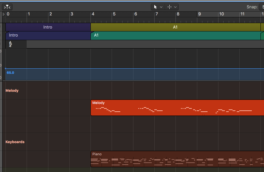The height and width of the screenshot is (172, 264).
Task: Click the playhead start triangle in ruler
Action: pos(4,14)
